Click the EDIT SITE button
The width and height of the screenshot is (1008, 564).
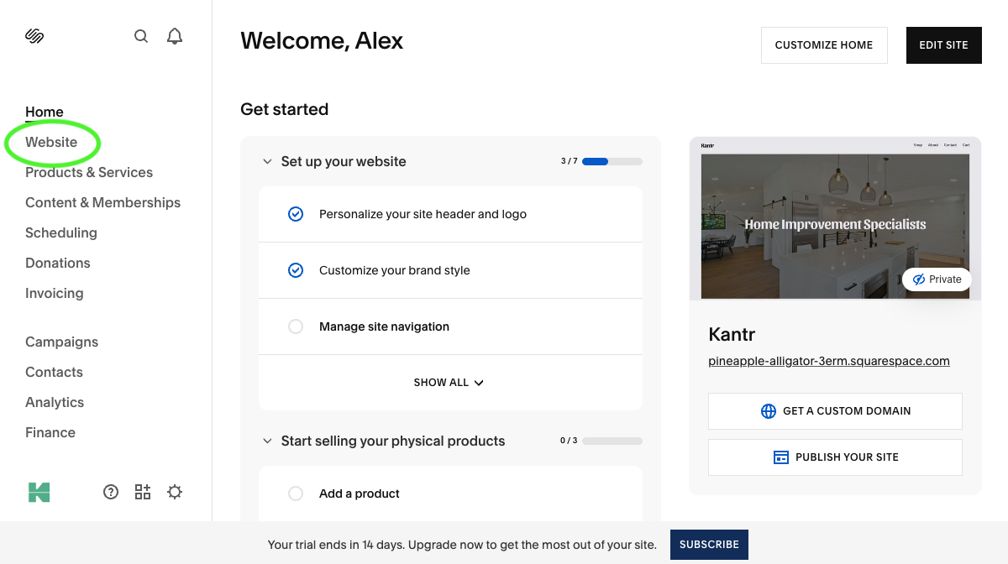[x=944, y=45]
